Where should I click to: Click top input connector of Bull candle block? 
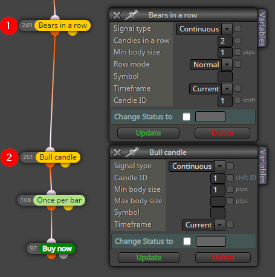click(x=50, y=149)
